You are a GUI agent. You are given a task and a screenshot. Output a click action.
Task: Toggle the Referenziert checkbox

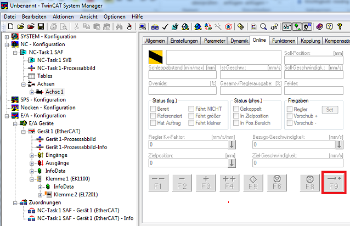[153, 116]
